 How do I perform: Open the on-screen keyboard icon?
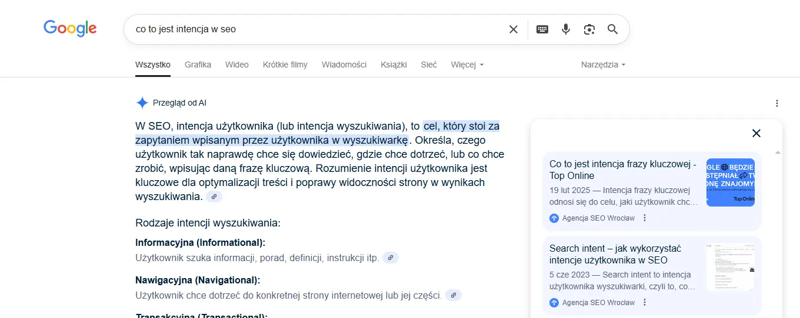point(542,29)
